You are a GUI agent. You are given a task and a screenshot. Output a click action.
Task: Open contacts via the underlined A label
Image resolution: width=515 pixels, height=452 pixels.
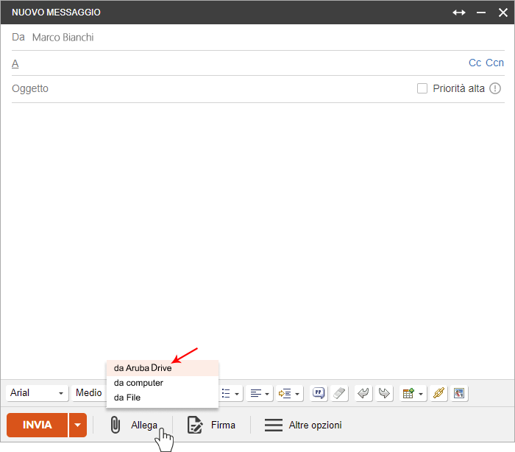pos(15,63)
